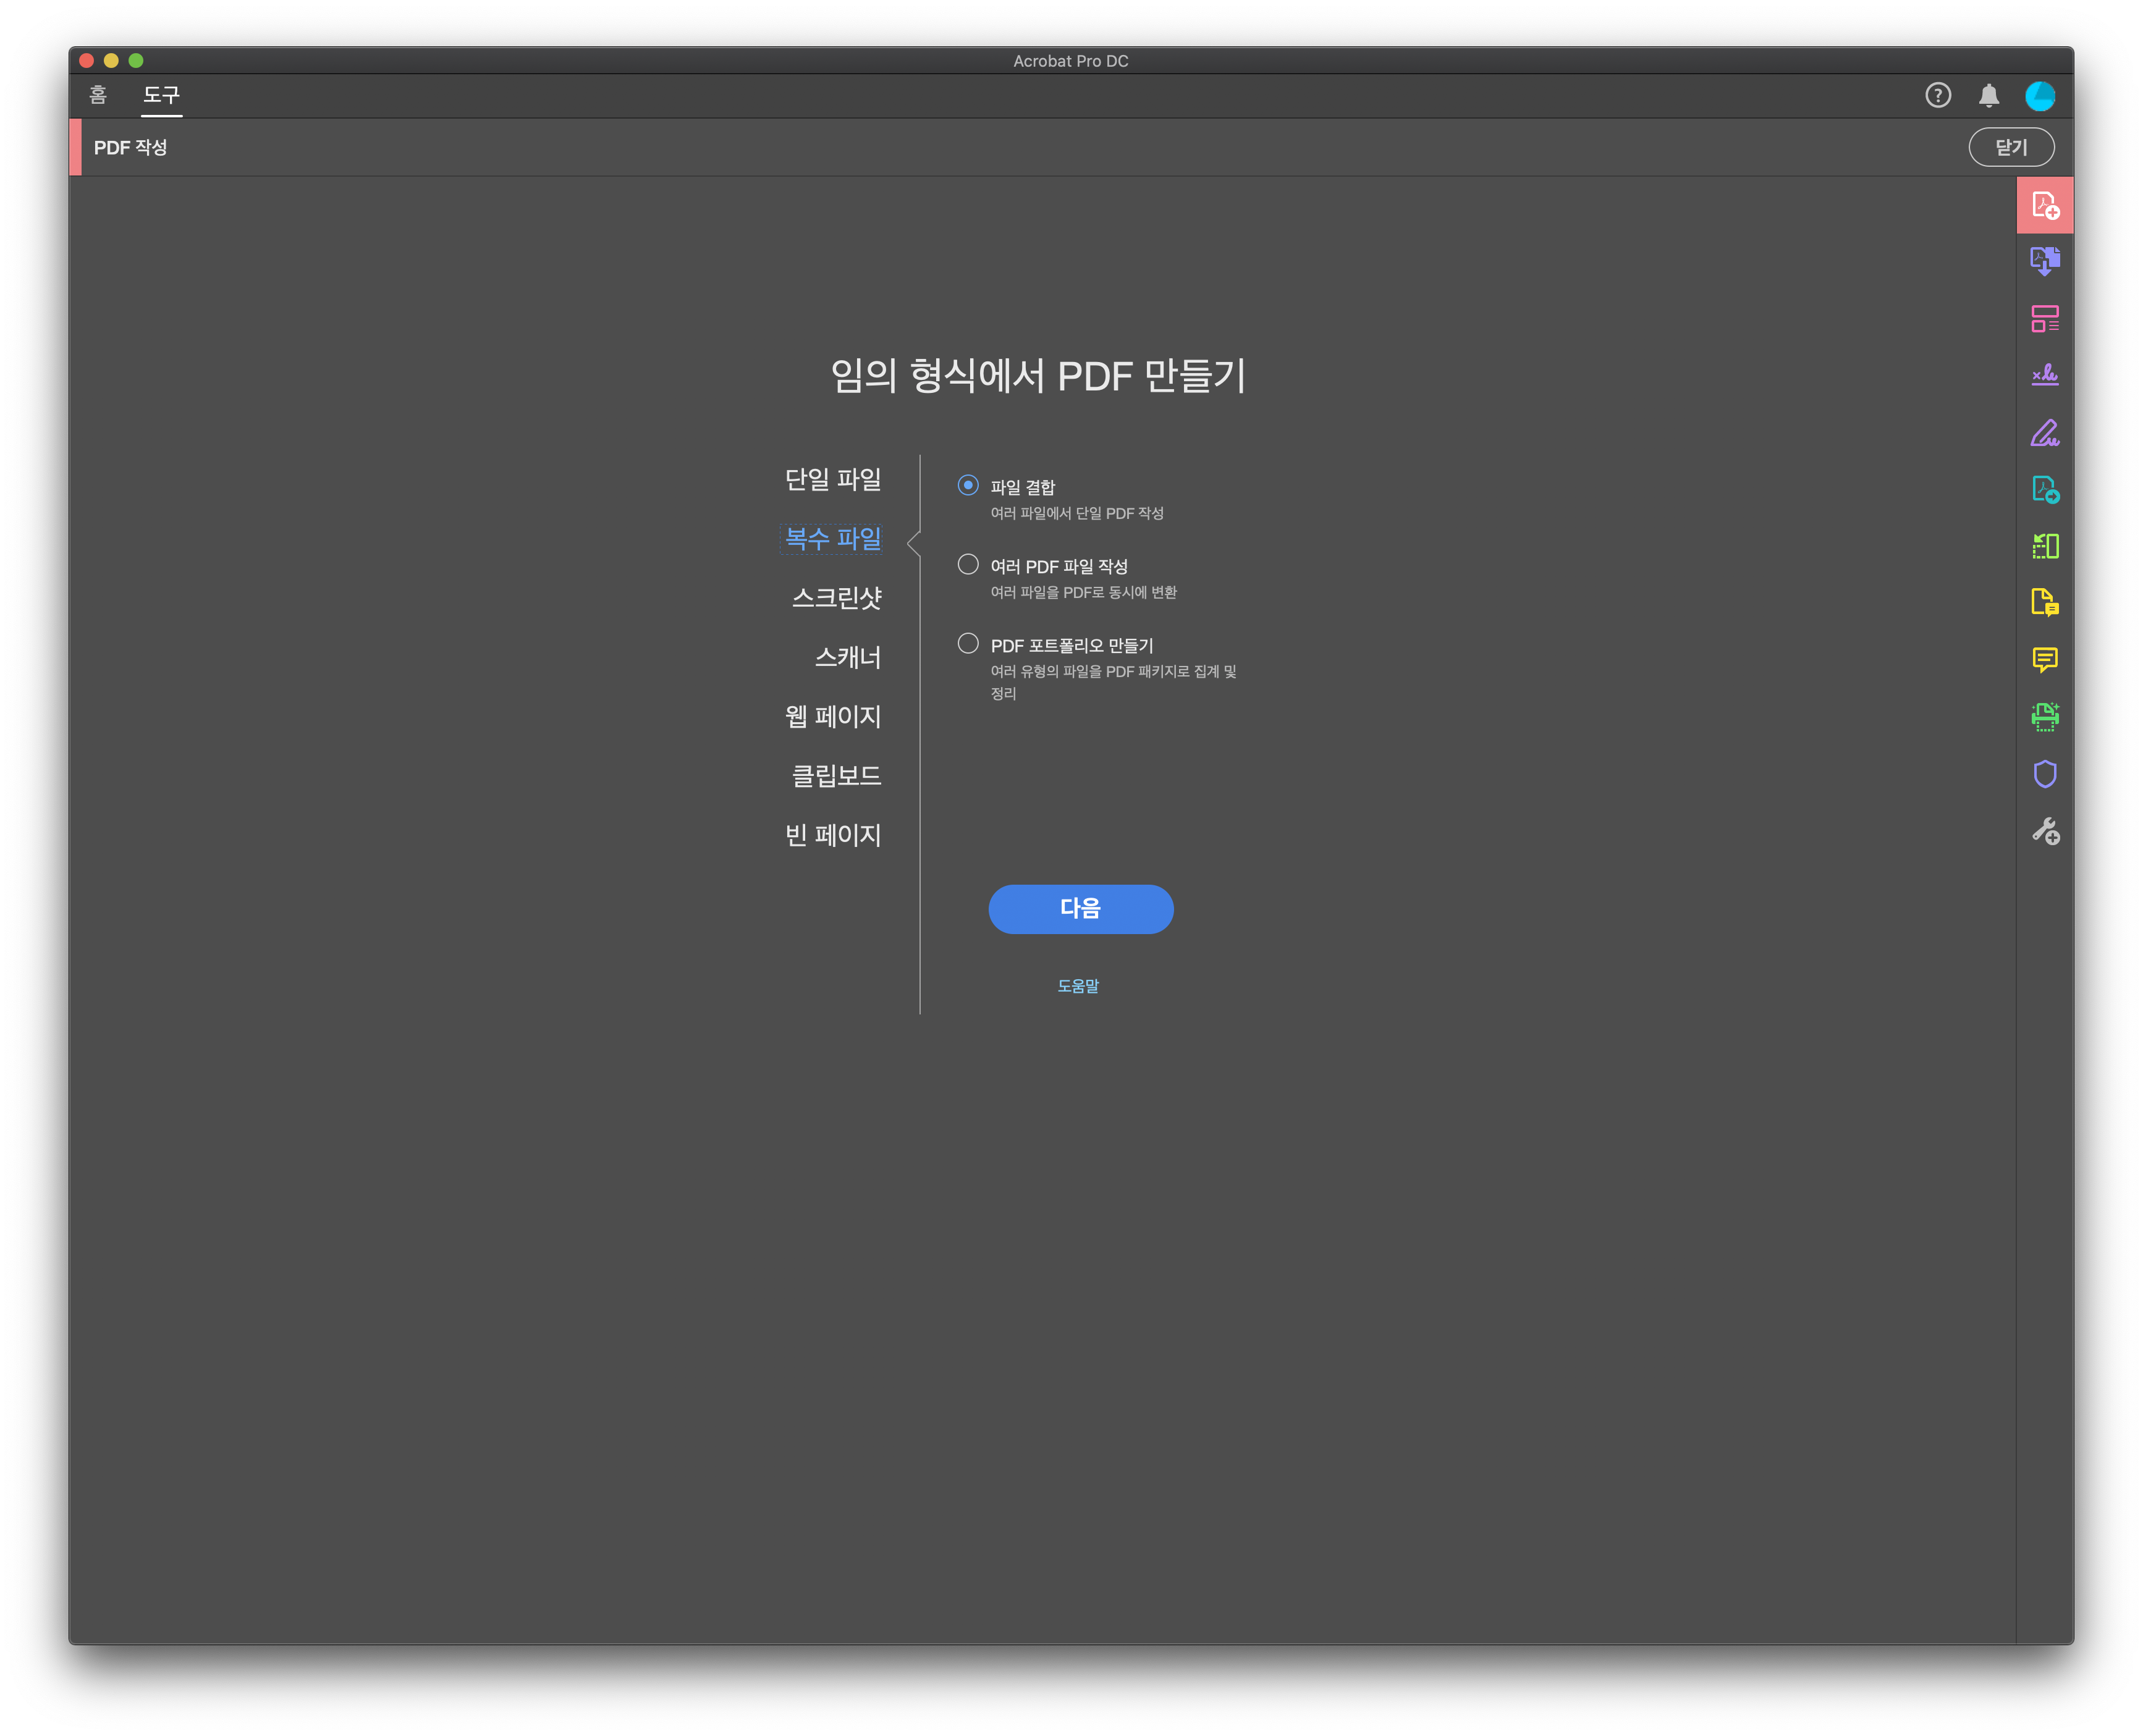The image size is (2143, 1736).
Task: Open the Request Signatures tool icon
Action: point(2044,375)
